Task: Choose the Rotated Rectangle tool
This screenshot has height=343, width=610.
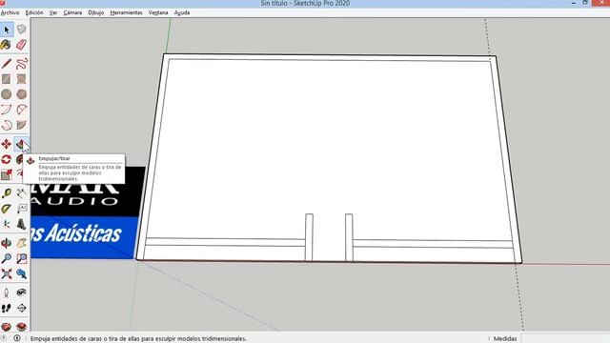Action: [x=21, y=79]
